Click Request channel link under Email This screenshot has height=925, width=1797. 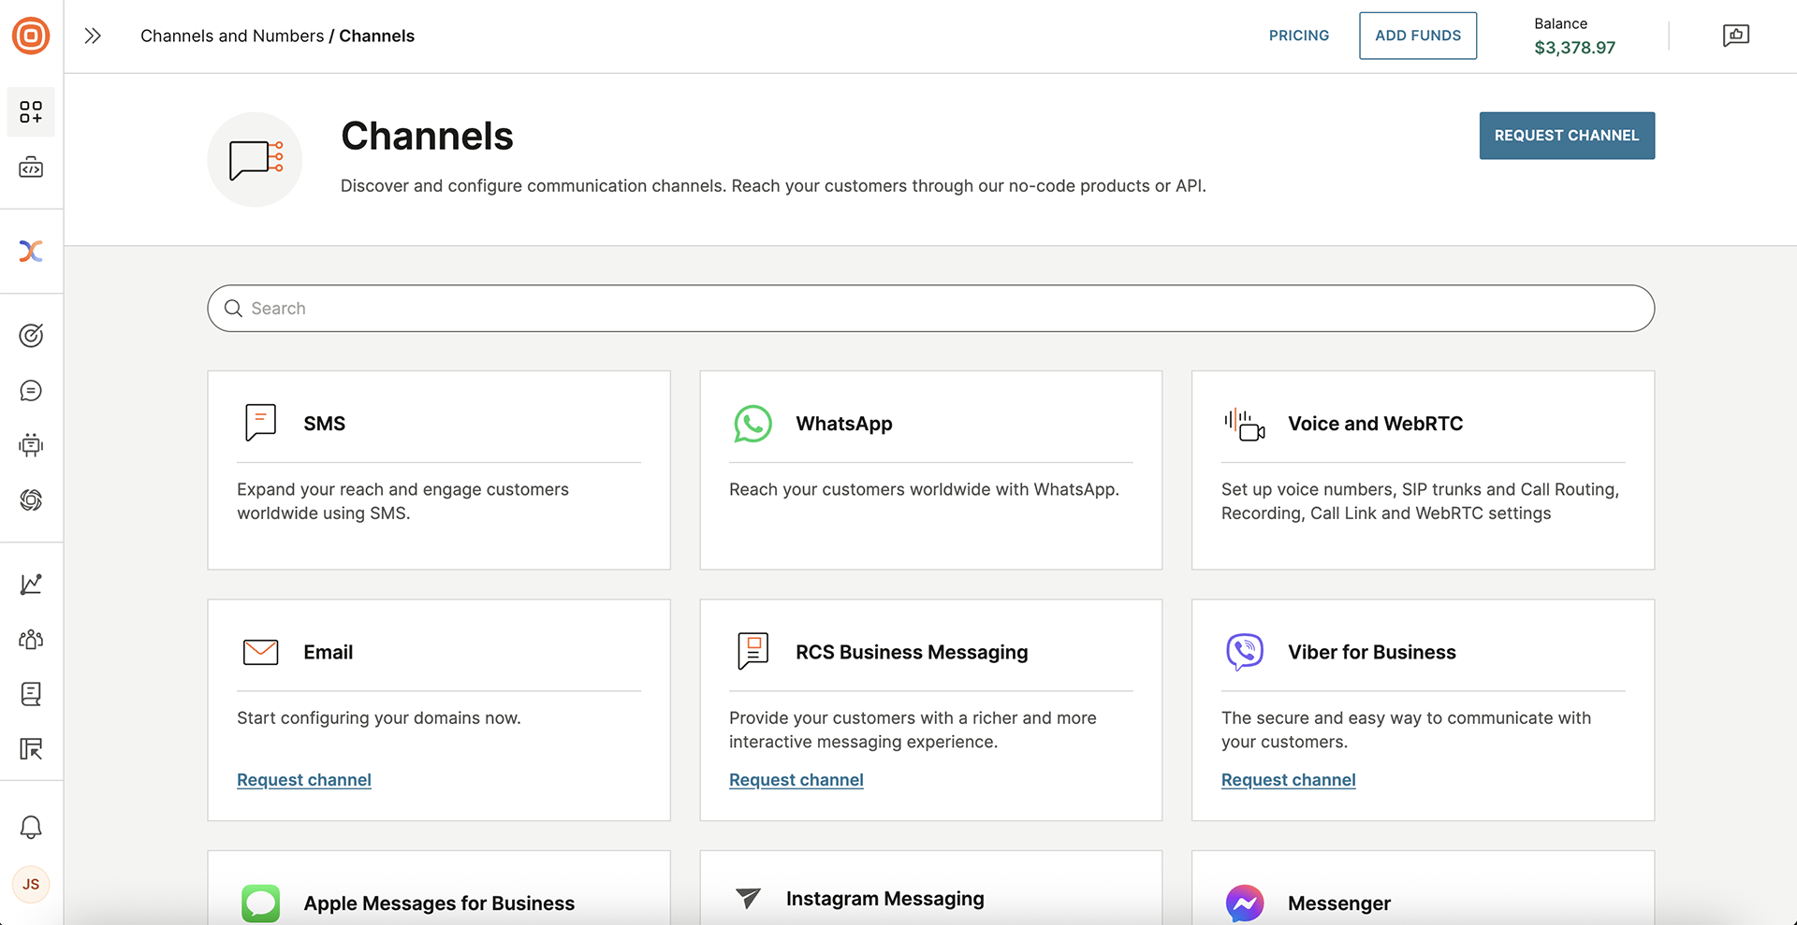pyautogui.click(x=304, y=780)
